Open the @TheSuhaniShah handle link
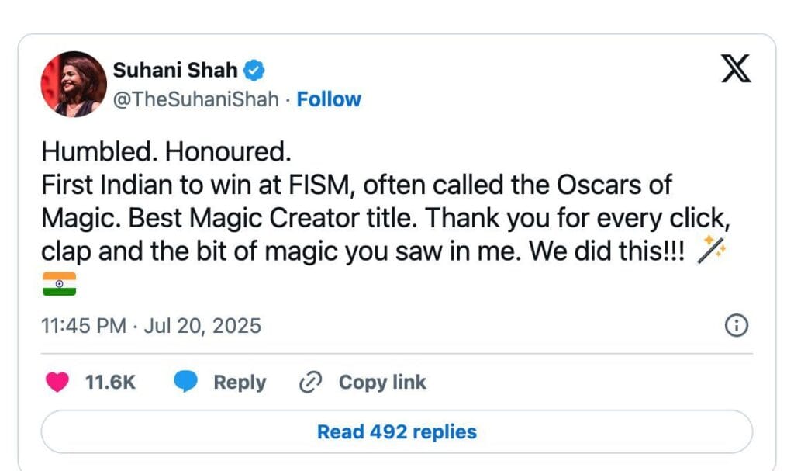The image size is (794, 471). 195,99
